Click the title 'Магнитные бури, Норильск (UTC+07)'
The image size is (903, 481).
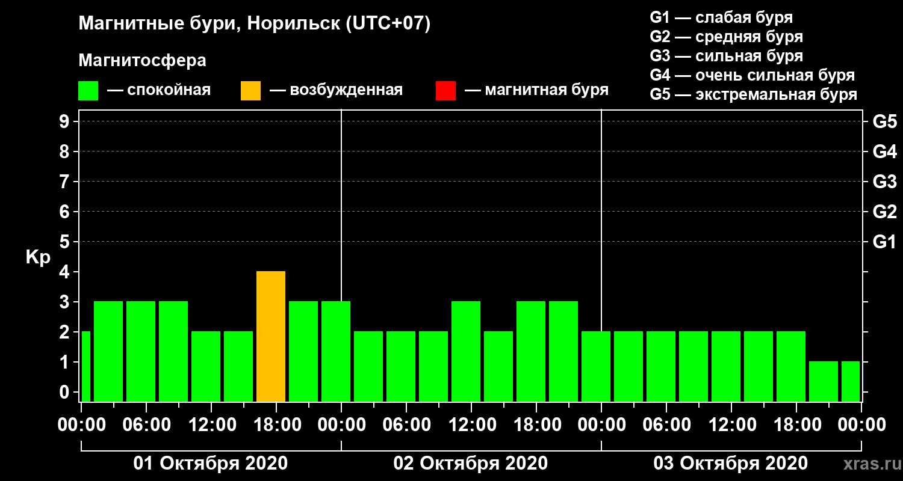click(255, 24)
